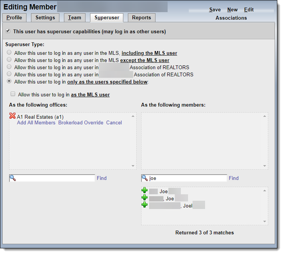Image resolution: width=283 pixels, height=254 pixels.
Task: Remove A1 Real Estates office with red X
Action: click(x=12, y=116)
